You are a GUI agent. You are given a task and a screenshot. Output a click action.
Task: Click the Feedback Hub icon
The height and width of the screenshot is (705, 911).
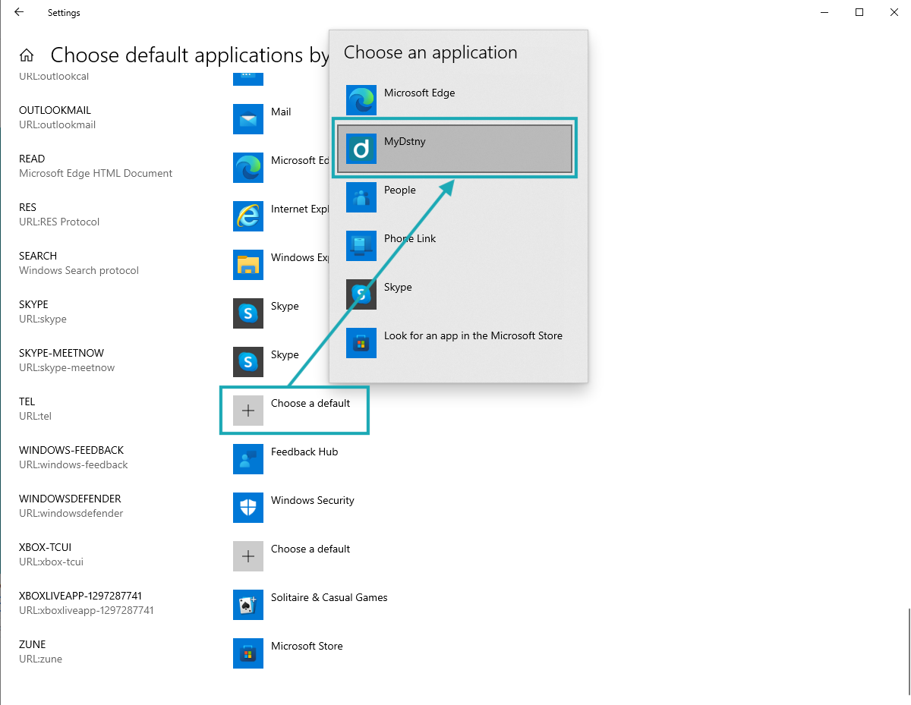coord(248,458)
